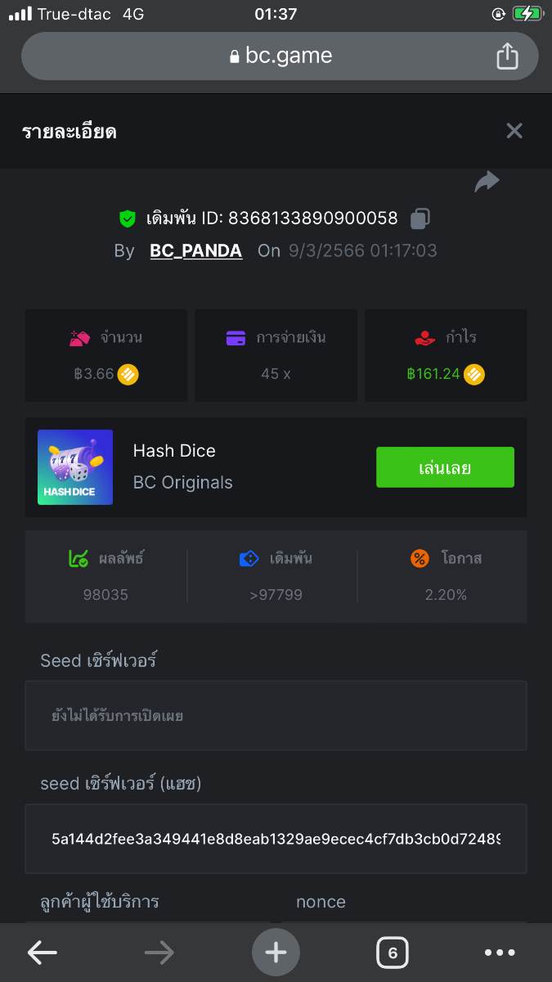Tap the unrevealed server seed field
Screen dimensions: 552x982
pyautogui.click(x=276, y=716)
